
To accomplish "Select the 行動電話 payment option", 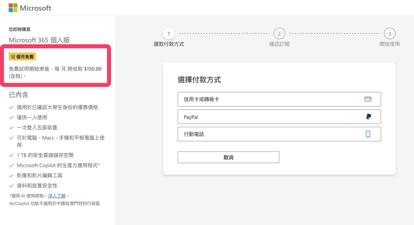I will 279,134.
